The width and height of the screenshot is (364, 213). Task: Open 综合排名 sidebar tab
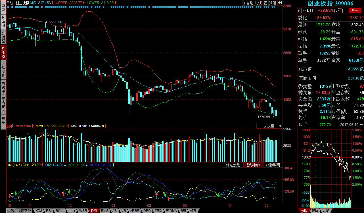3,105
